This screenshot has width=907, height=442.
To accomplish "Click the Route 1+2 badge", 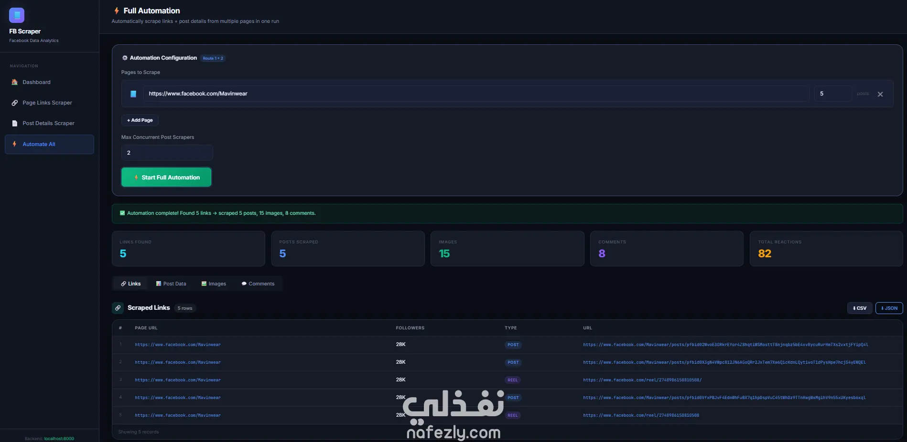I will tap(213, 58).
